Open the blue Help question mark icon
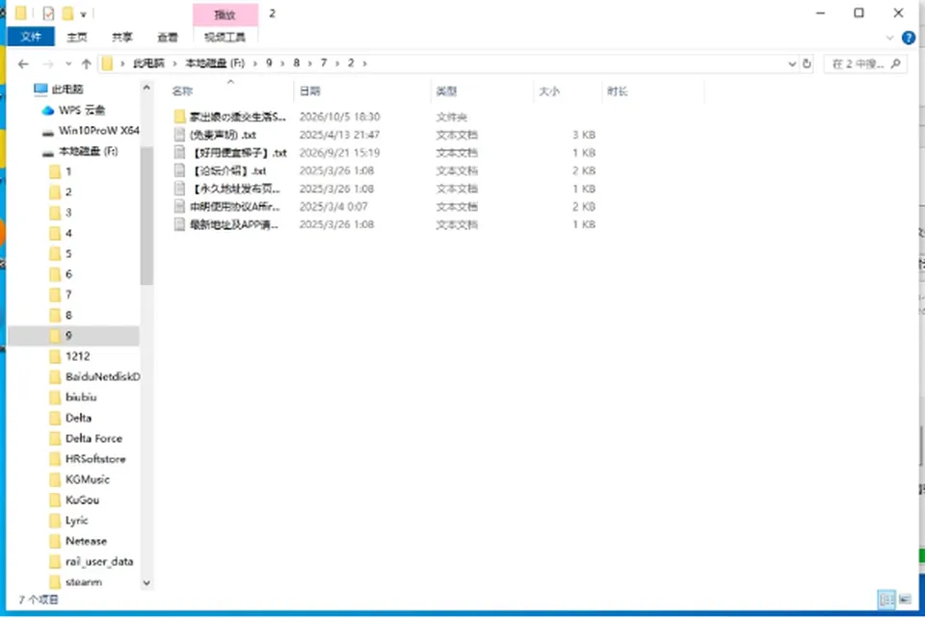 click(x=909, y=39)
